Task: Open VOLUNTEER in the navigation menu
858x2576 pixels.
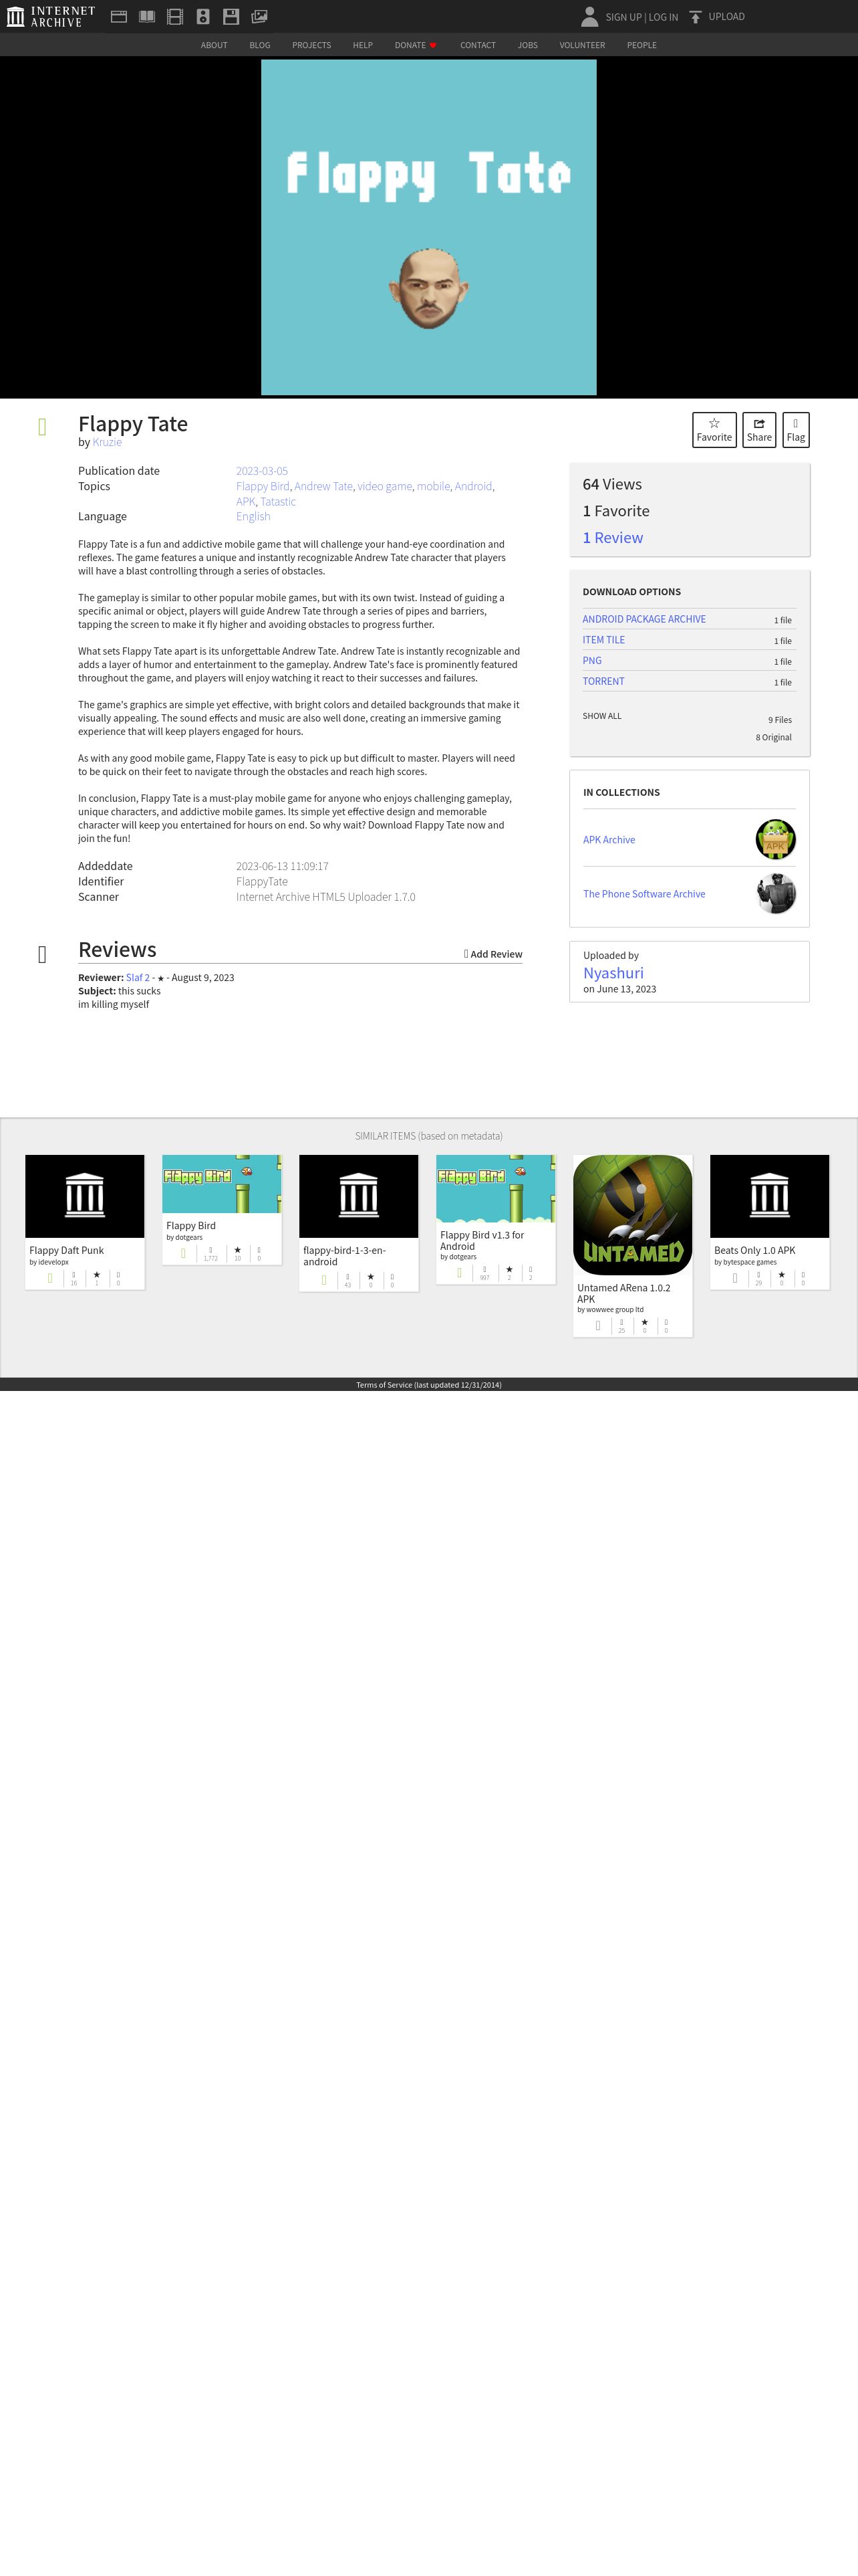Action: tap(582, 45)
